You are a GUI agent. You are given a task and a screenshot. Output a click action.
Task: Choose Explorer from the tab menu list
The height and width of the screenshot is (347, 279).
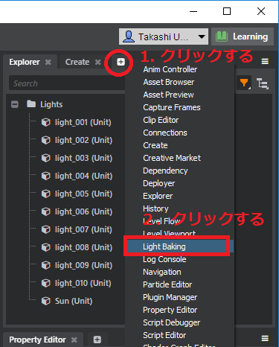(x=158, y=196)
